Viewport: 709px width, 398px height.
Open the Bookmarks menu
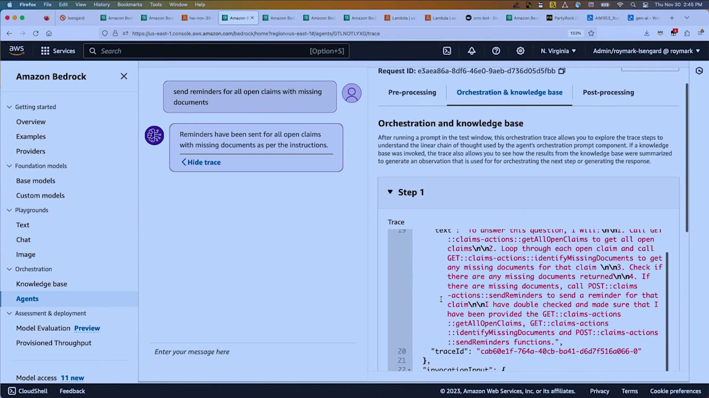pyautogui.click(x=129, y=4)
